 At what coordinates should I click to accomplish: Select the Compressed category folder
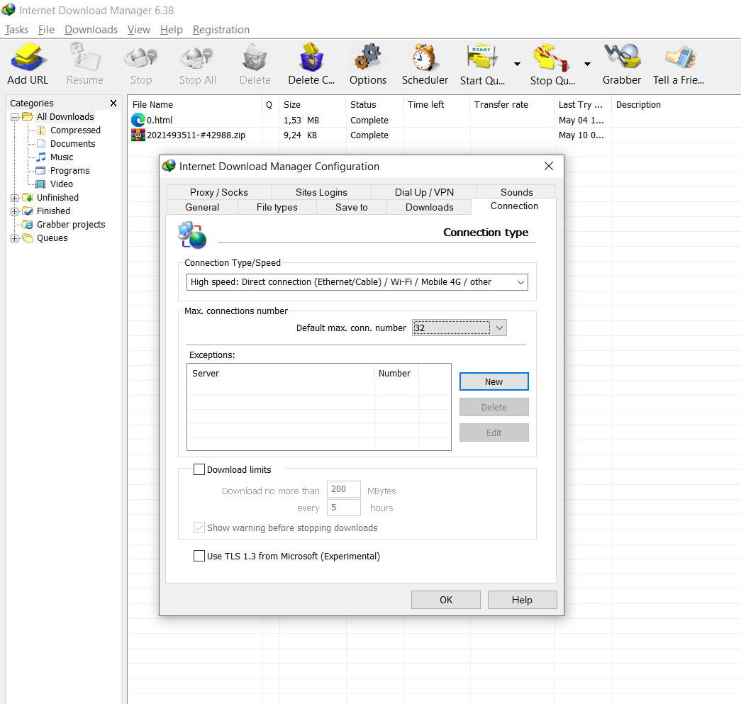tap(75, 130)
